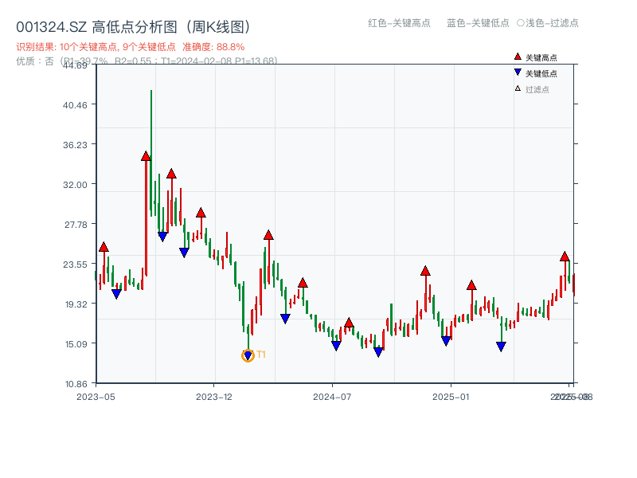Viewport: 637px width, 478px height.
Task: Click the leftmost red high-point triangle near 2023-05
Action: [102, 247]
